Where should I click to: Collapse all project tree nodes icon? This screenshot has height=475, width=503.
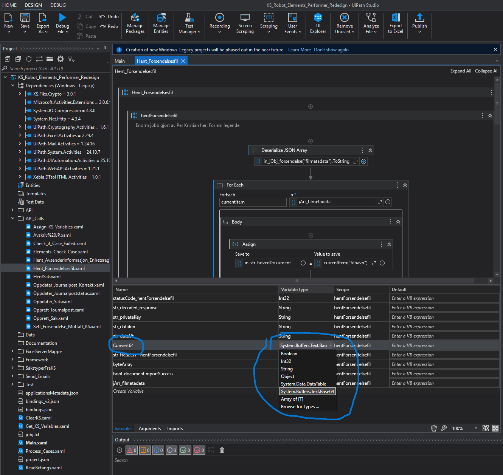click(x=18, y=59)
